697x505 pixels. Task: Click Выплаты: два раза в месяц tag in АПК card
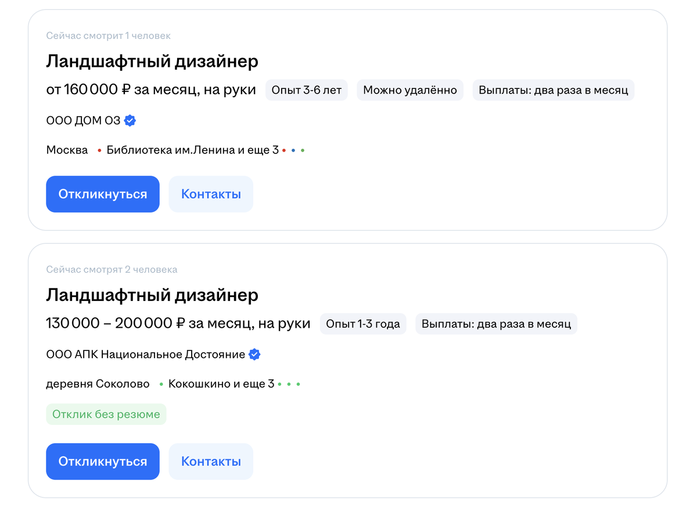coord(497,324)
